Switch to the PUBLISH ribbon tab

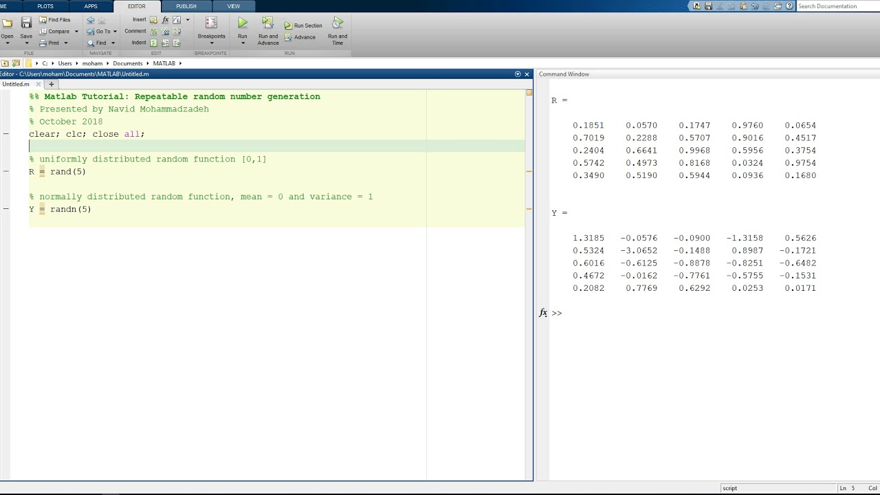tap(186, 6)
